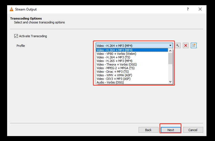Go Back to previous step
Viewport: 215px width, 141px height.
point(148,130)
